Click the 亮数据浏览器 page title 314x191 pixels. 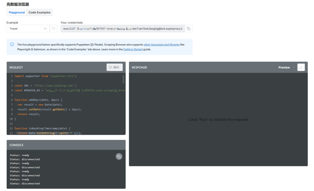point(18,4)
